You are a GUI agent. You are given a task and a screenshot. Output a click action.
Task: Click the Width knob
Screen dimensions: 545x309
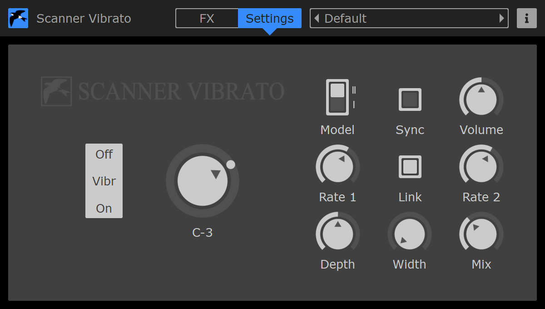pos(410,234)
